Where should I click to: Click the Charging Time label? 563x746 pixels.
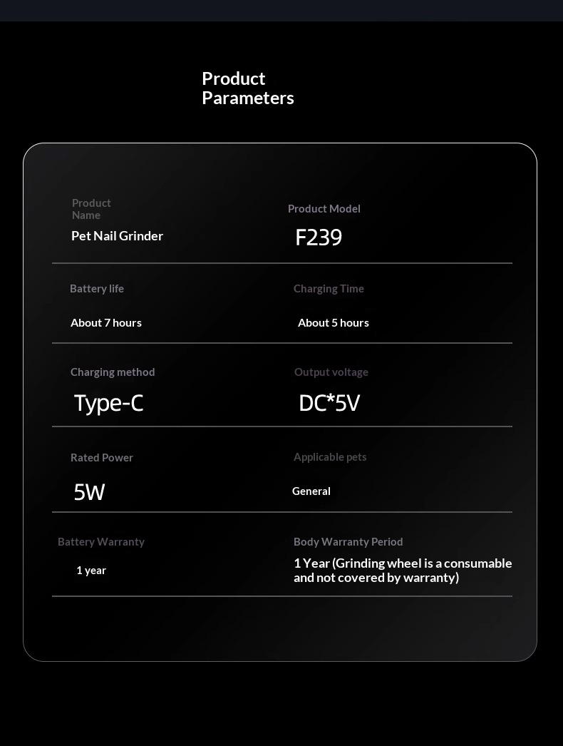[329, 288]
